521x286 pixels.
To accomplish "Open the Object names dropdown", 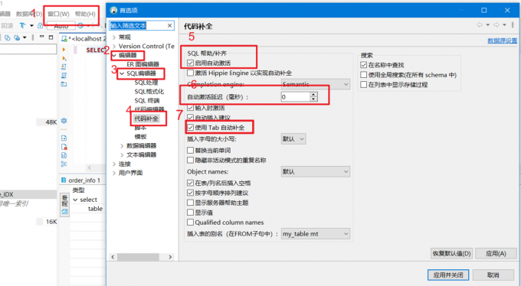I will [316, 171].
